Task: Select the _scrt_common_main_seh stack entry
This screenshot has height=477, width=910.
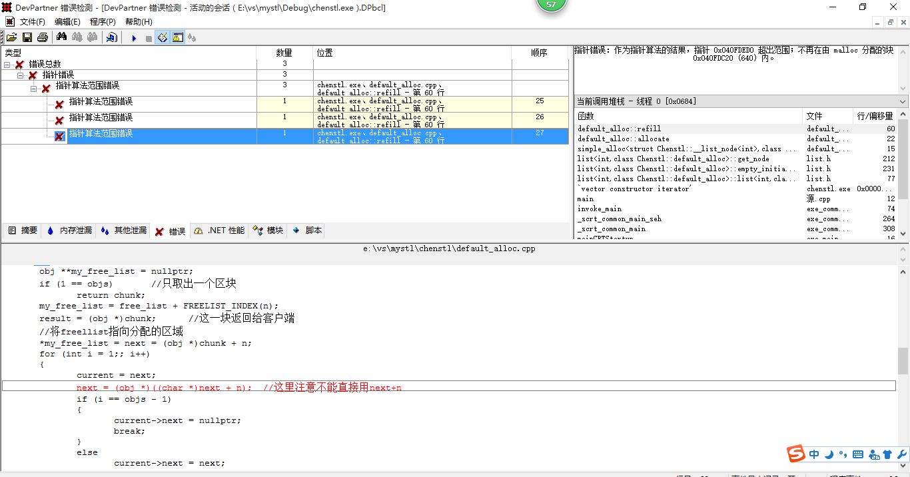Action: tap(735, 219)
